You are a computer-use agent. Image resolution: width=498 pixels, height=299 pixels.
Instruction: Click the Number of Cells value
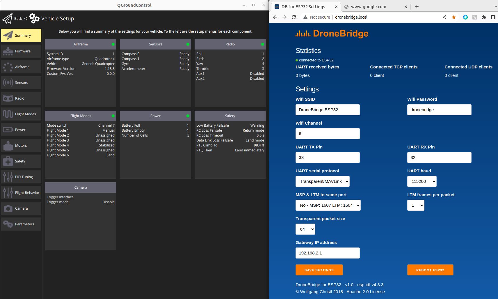pyautogui.click(x=188, y=135)
